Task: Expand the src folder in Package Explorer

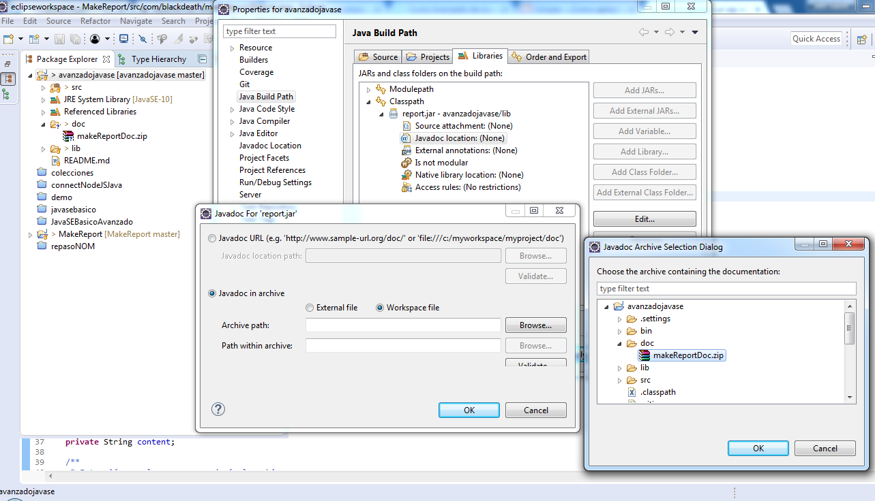Action: tap(43, 88)
